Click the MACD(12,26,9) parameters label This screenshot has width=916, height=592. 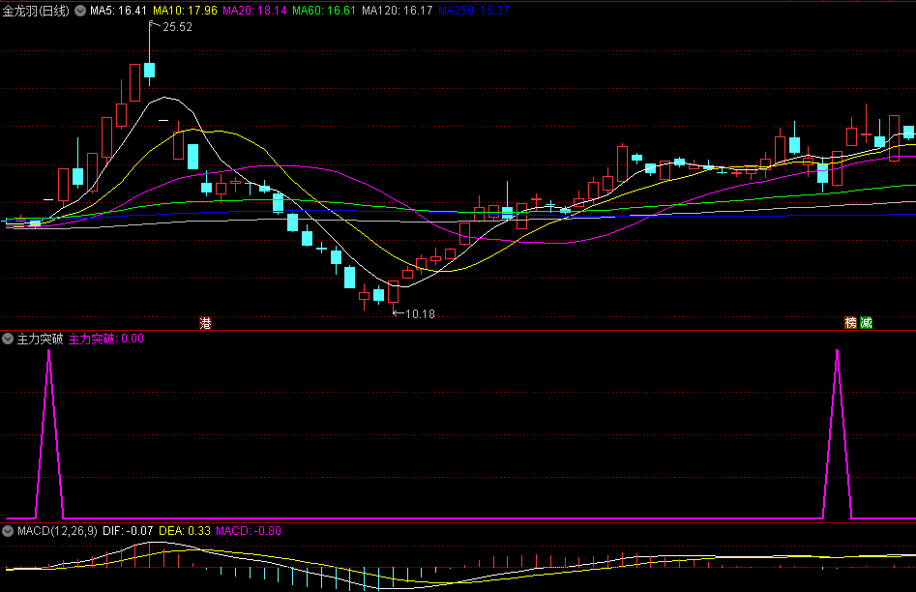pos(57,531)
